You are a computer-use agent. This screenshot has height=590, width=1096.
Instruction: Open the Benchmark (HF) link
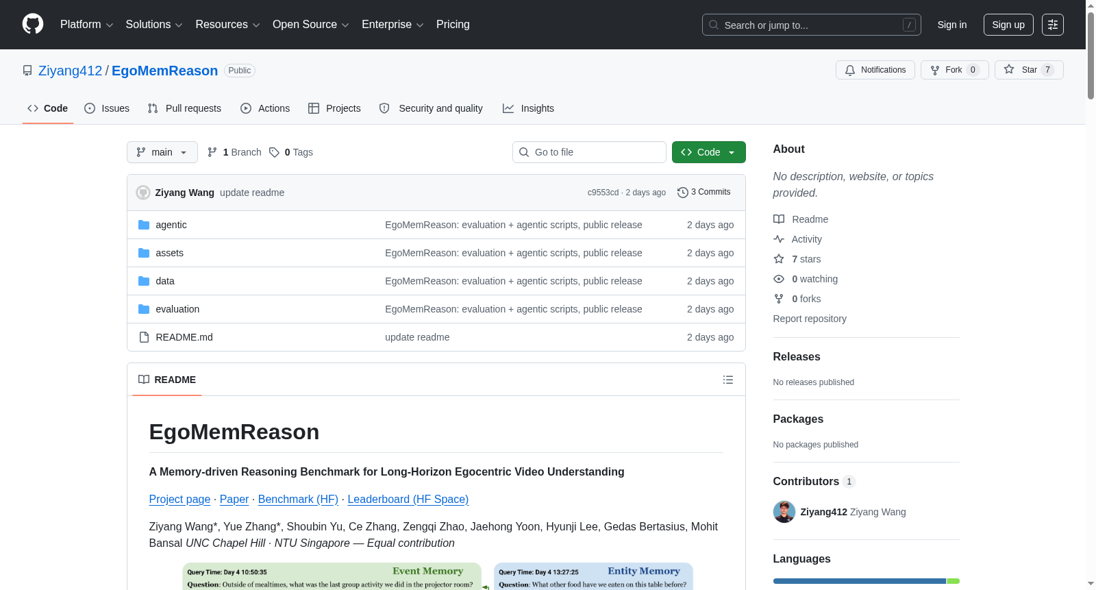coord(298,500)
